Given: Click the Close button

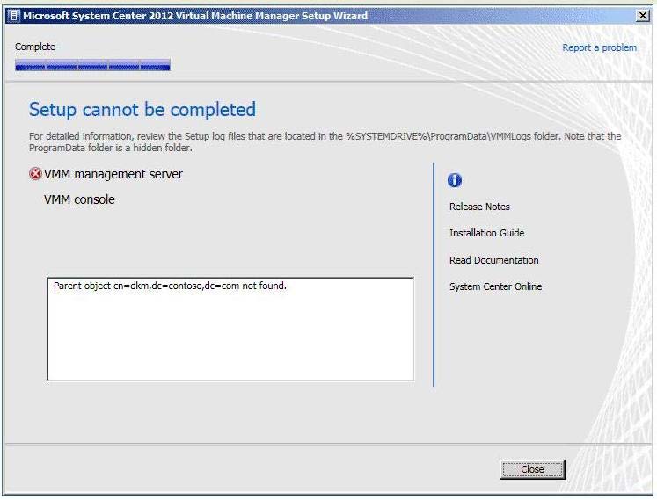Looking at the screenshot, I should tap(532, 469).
